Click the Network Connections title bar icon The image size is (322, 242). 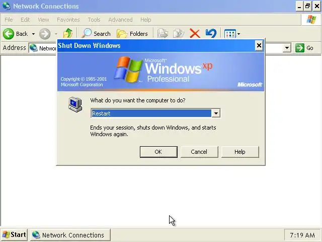(x=6, y=6)
